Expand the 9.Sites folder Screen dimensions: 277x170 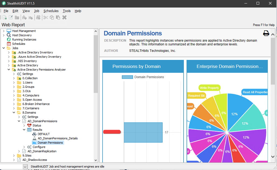click(14, 155)
